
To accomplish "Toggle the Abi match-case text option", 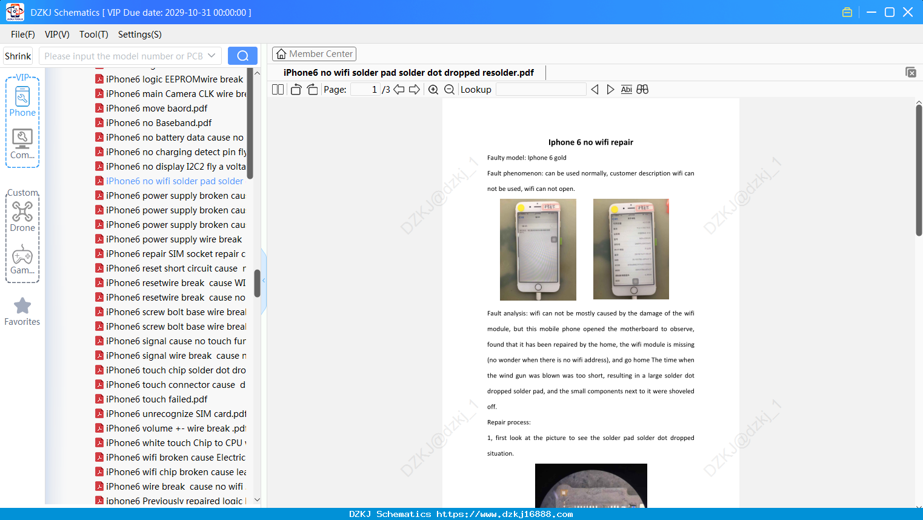I will coord(627,90).
